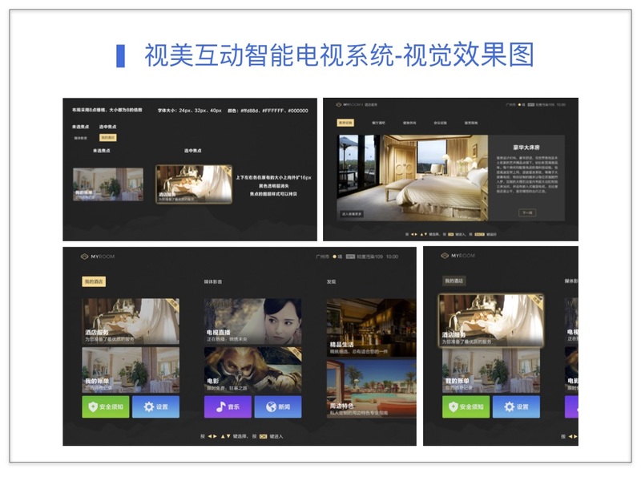Click left-right arrow hint icons under the home mockup

[212, 436]
